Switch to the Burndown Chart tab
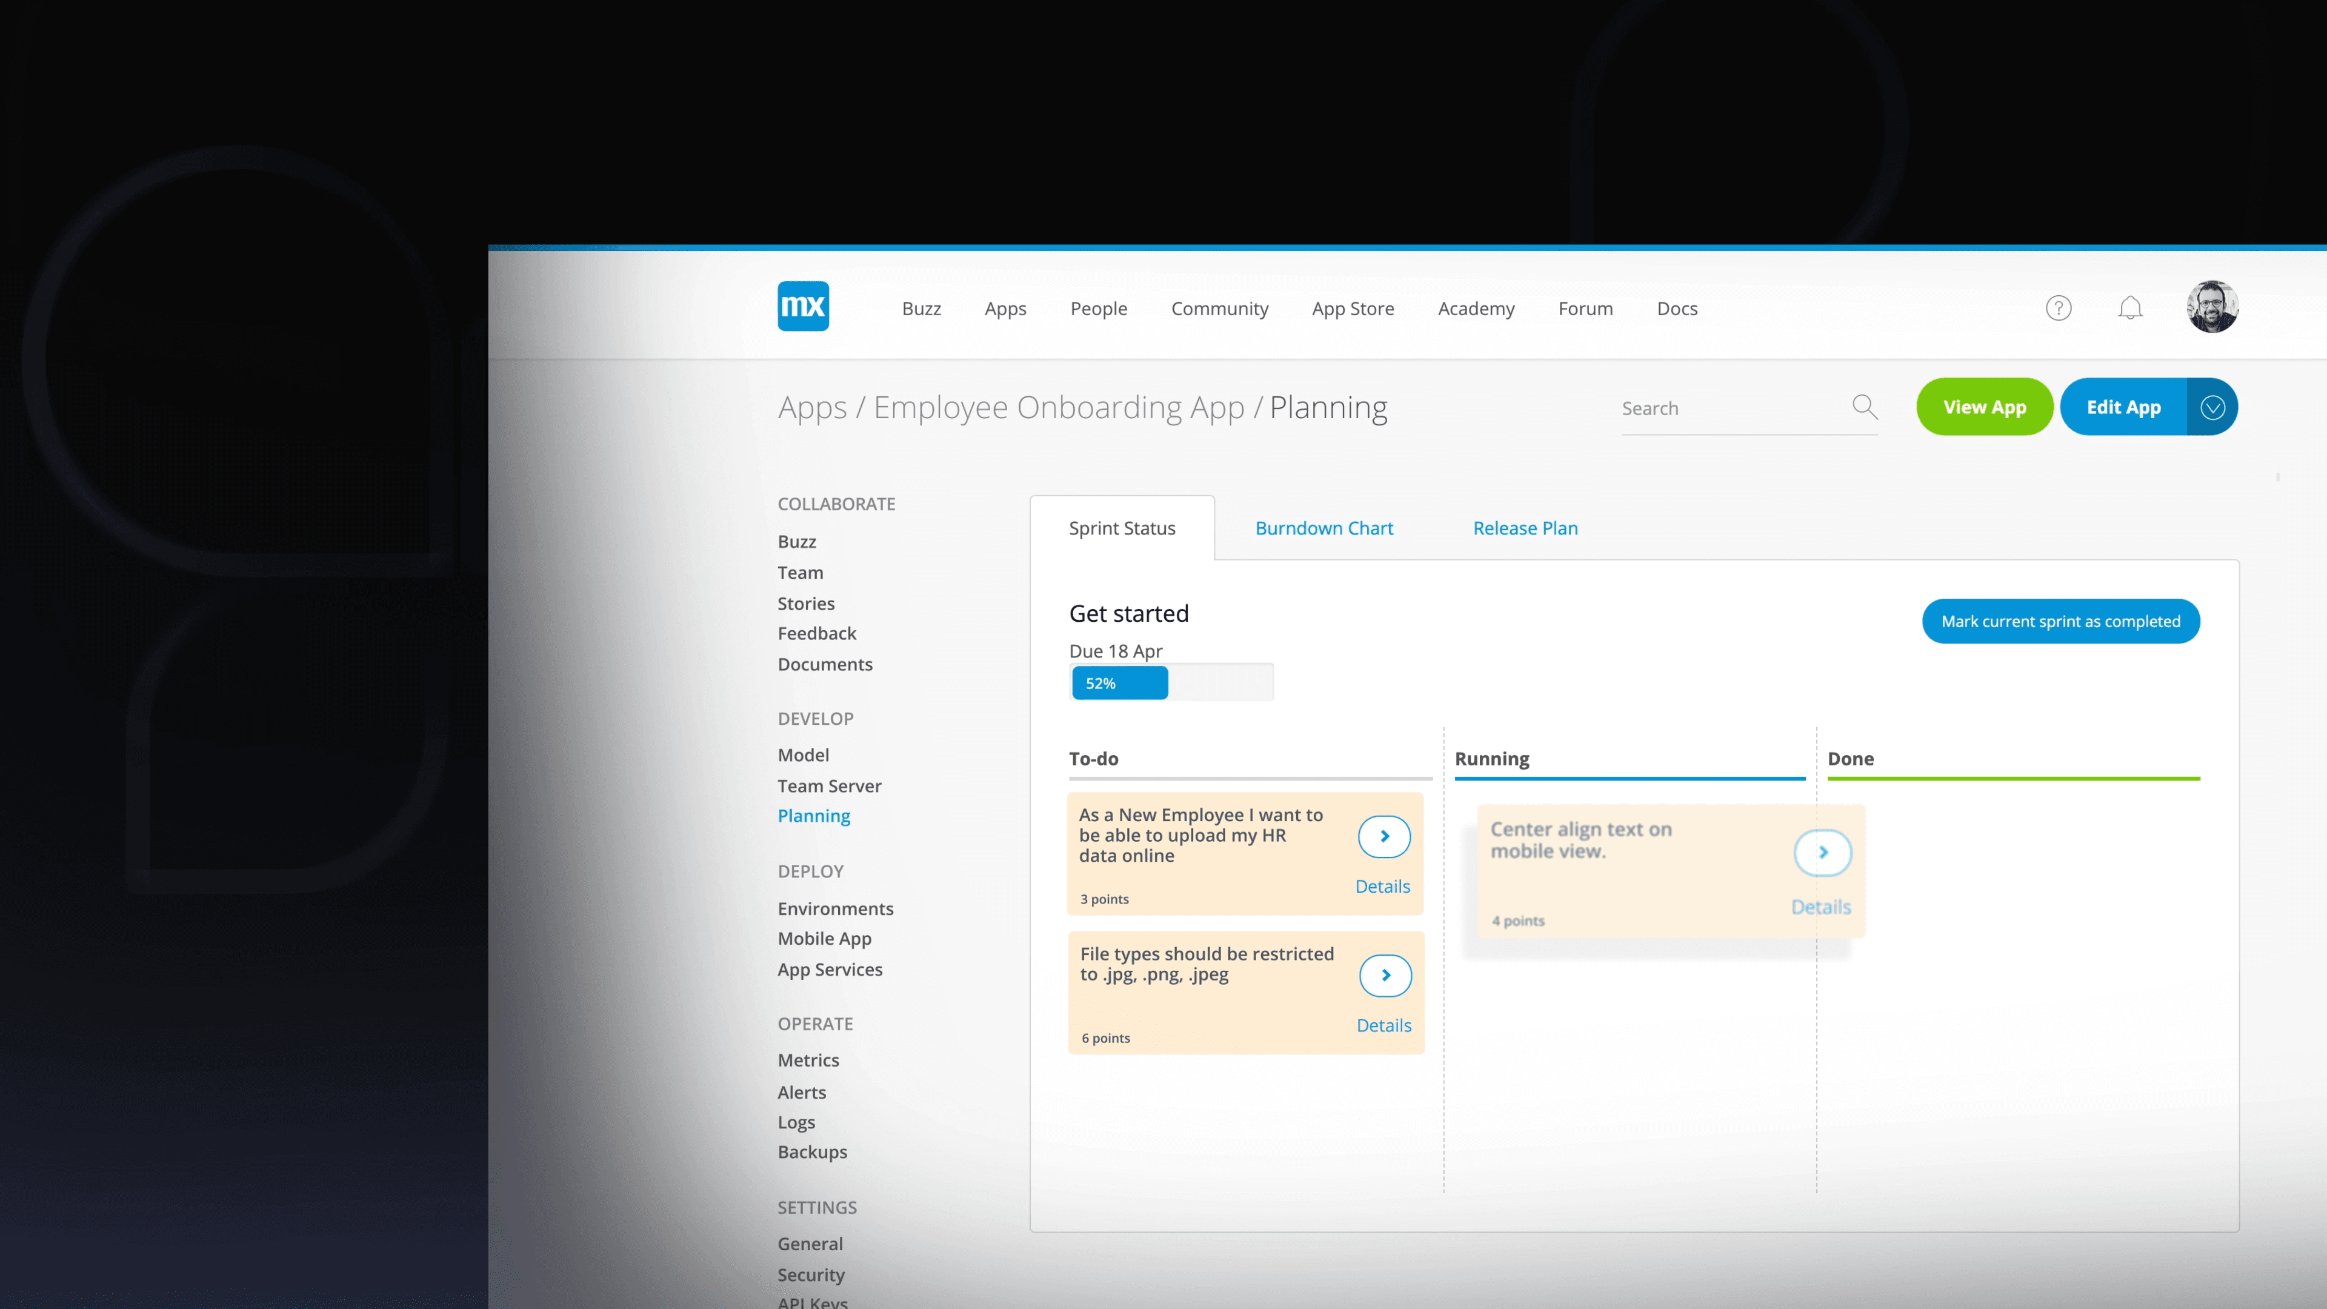 (1323, 528)
